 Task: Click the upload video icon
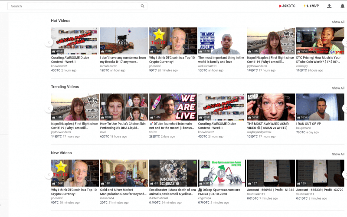click(329, 6)
